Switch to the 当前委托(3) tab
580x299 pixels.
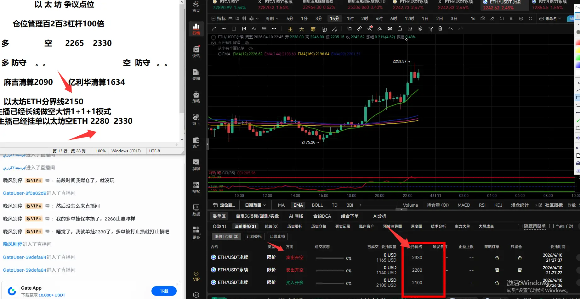click(245, 226)
